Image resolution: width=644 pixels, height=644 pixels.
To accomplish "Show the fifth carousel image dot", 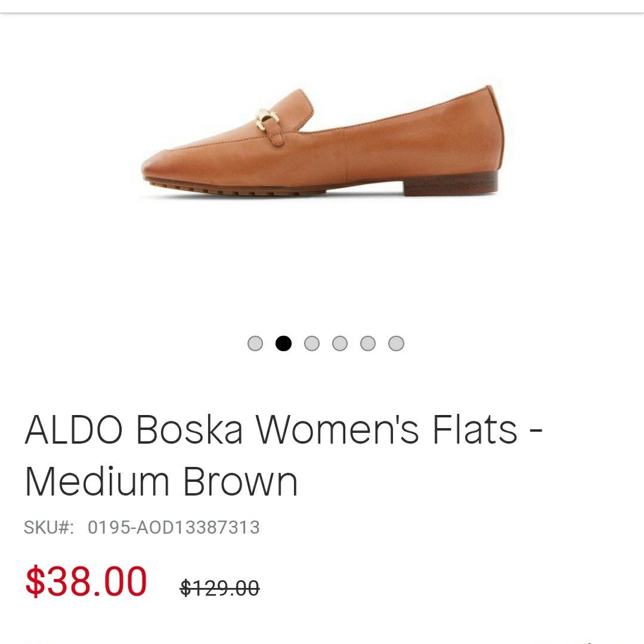I will click(x=367, y=343).
